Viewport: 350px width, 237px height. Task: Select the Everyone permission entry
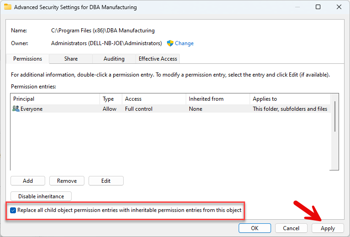point(171,109)
